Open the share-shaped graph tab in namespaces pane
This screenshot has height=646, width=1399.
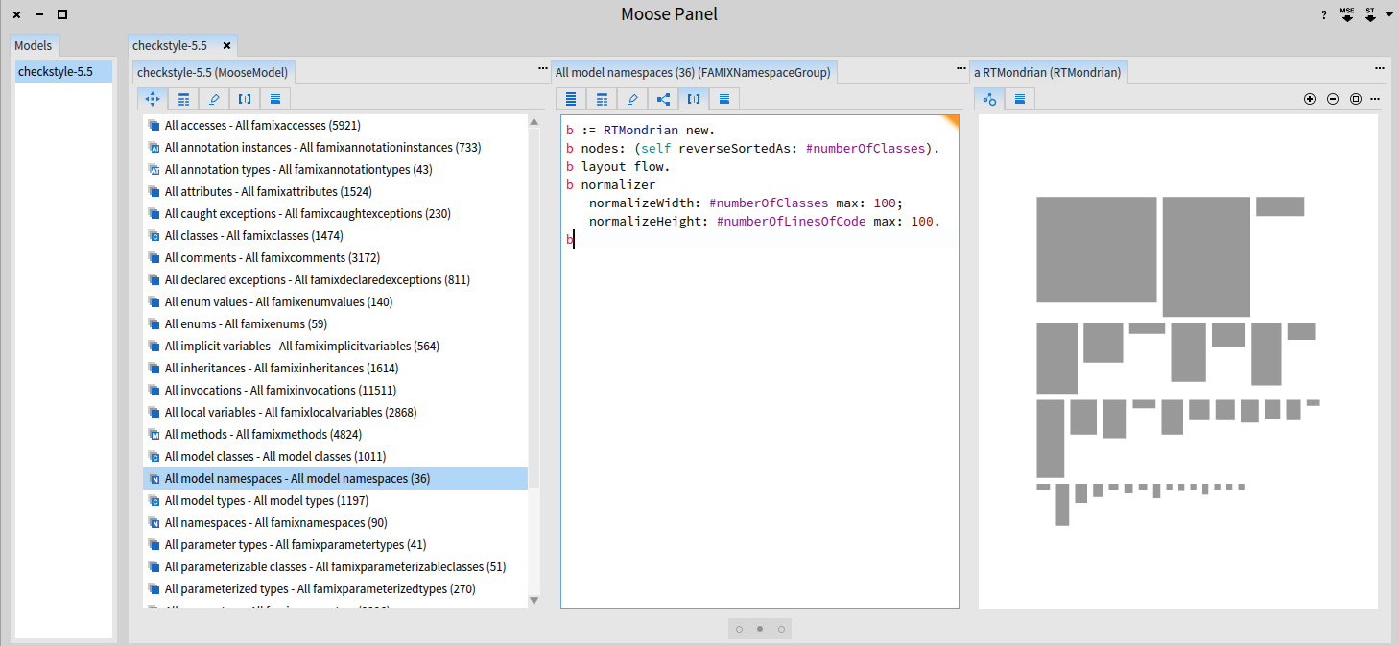click(663, 99)
